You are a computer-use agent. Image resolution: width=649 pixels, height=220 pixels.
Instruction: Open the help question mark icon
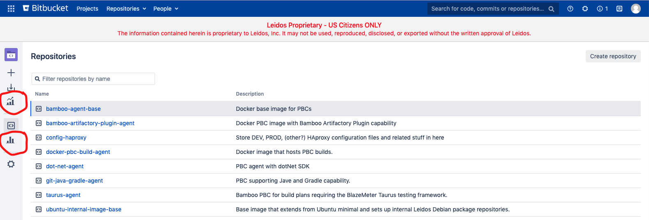[x=570, y=9]
